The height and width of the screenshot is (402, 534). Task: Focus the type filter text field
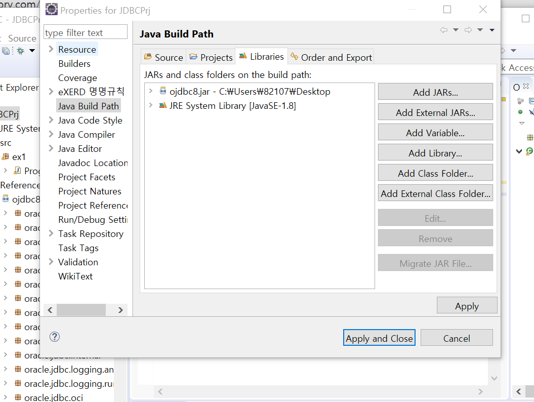pyautogui.click(x=86, y=32)
